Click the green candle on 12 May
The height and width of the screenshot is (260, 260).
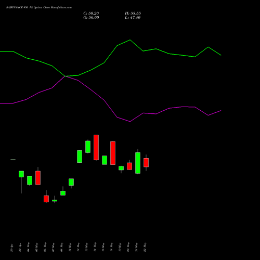tap(80, 157)
